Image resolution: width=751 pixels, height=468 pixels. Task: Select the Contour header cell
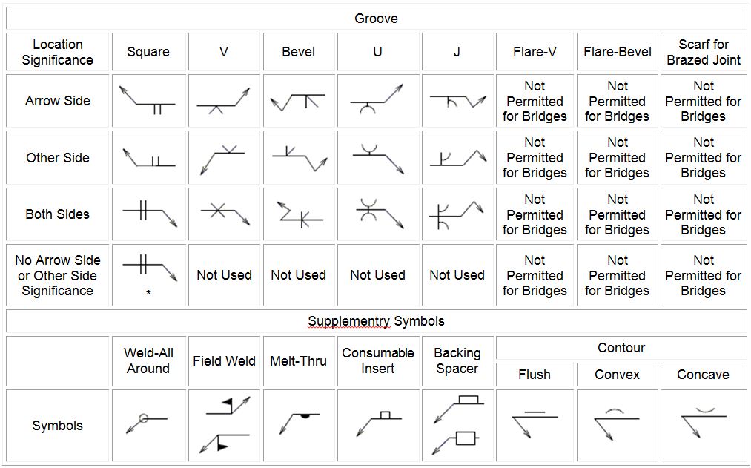coord(621,348)
